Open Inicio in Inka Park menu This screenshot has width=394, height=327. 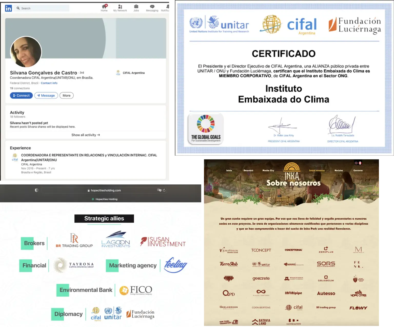point(229,170)
